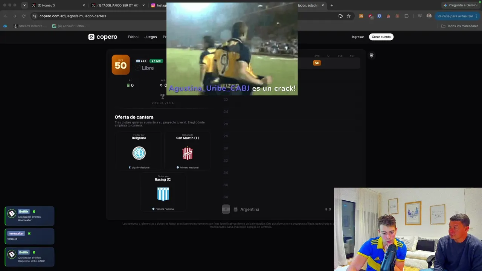Open the media controls icon
482x271 pixels.
pyautogui.click(x=420, y=16)
